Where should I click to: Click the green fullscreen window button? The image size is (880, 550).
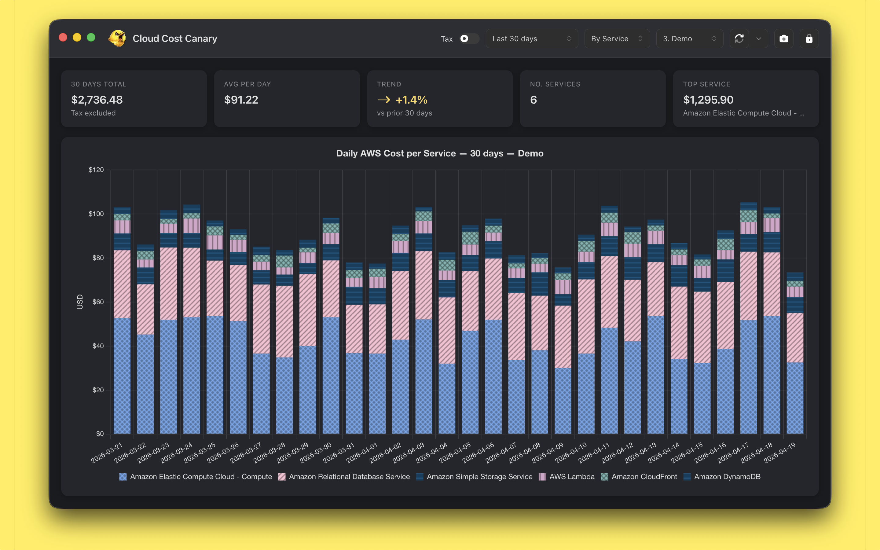point(91,38)
